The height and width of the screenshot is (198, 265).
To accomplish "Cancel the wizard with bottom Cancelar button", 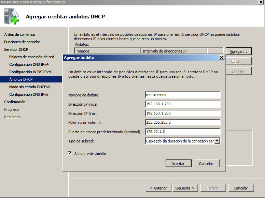I will 241,188.
